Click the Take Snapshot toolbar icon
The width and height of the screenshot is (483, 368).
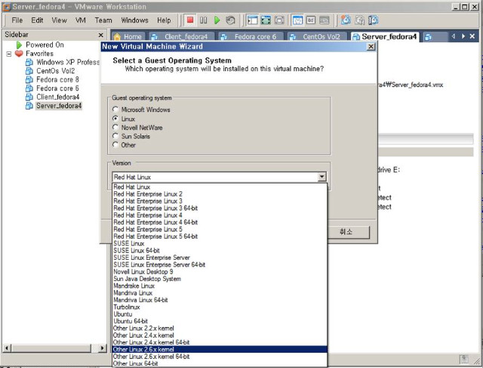click(346, 20)
